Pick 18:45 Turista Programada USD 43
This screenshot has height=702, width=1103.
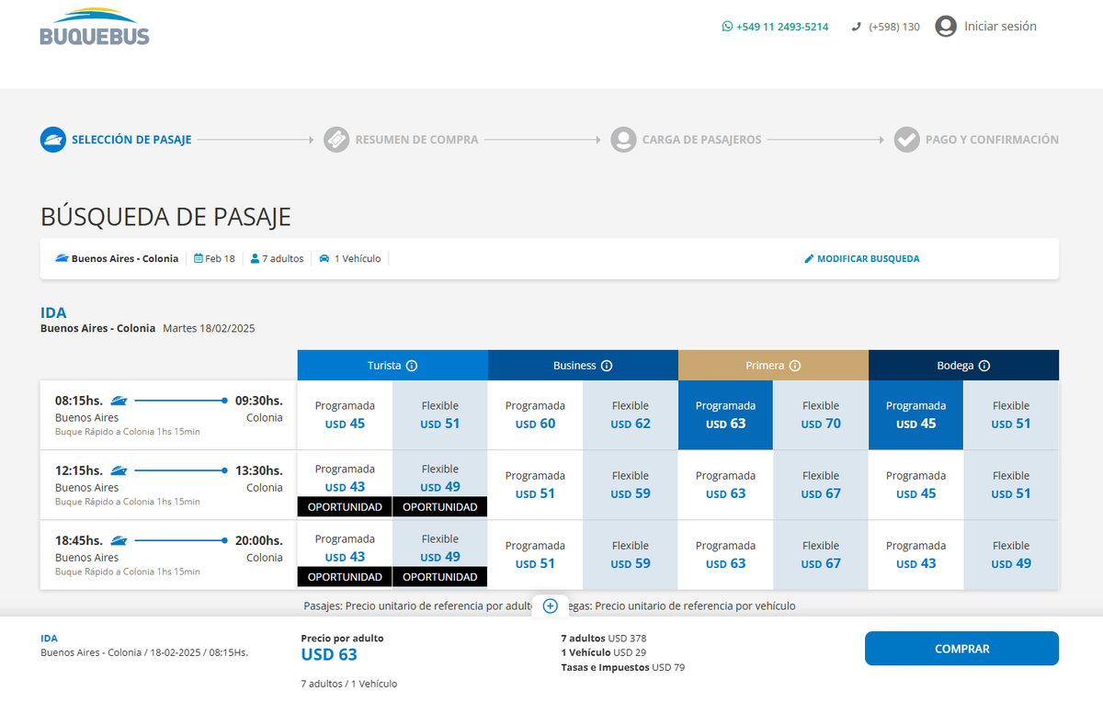[x=345, y=555]
